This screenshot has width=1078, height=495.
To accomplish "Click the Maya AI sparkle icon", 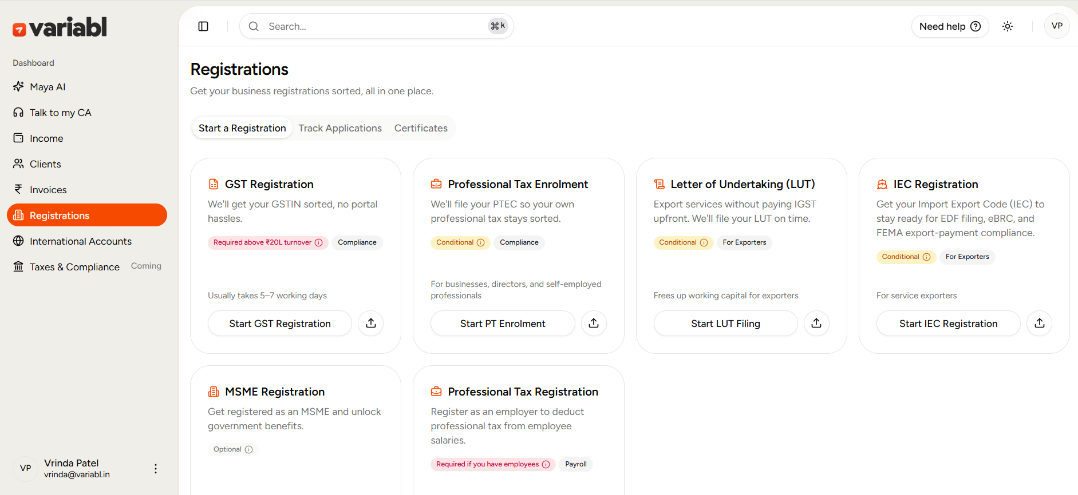I will pyautogui.click(x=18, y=86).
